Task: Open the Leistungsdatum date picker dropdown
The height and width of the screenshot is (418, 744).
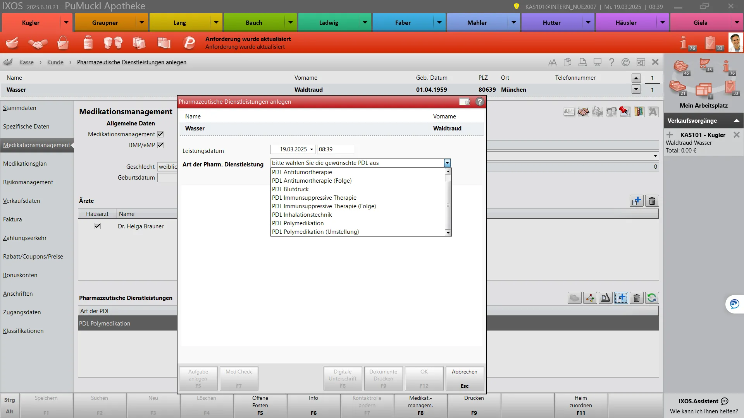Action: pyautogui.click(x=312, y=149)
